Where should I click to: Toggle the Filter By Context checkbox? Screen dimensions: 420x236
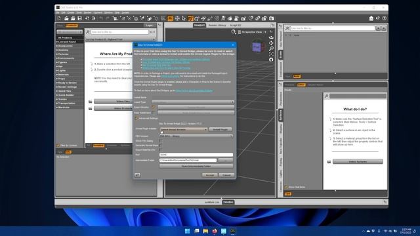click(58, 146)
